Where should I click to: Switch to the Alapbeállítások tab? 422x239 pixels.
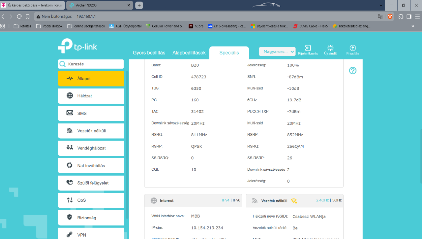pyautogui.click(x=189, y=53)
